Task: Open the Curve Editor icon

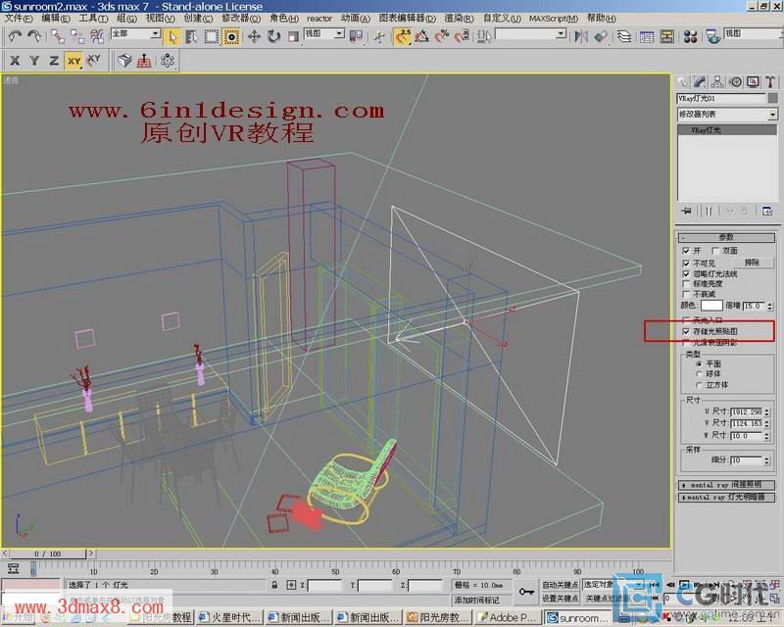Action: coord(647,36)
